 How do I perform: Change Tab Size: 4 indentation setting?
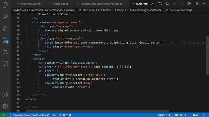coord(164,115)
